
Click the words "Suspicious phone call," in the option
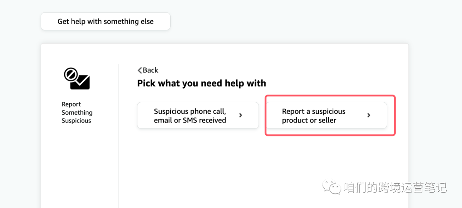(x=190, y=111)
